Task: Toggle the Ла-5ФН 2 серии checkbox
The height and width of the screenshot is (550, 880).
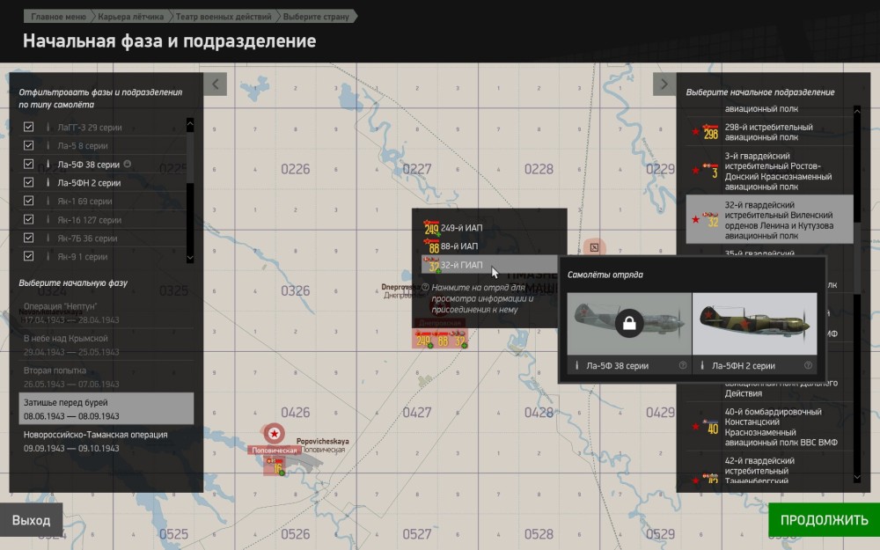Action: [x=29, y=182]
